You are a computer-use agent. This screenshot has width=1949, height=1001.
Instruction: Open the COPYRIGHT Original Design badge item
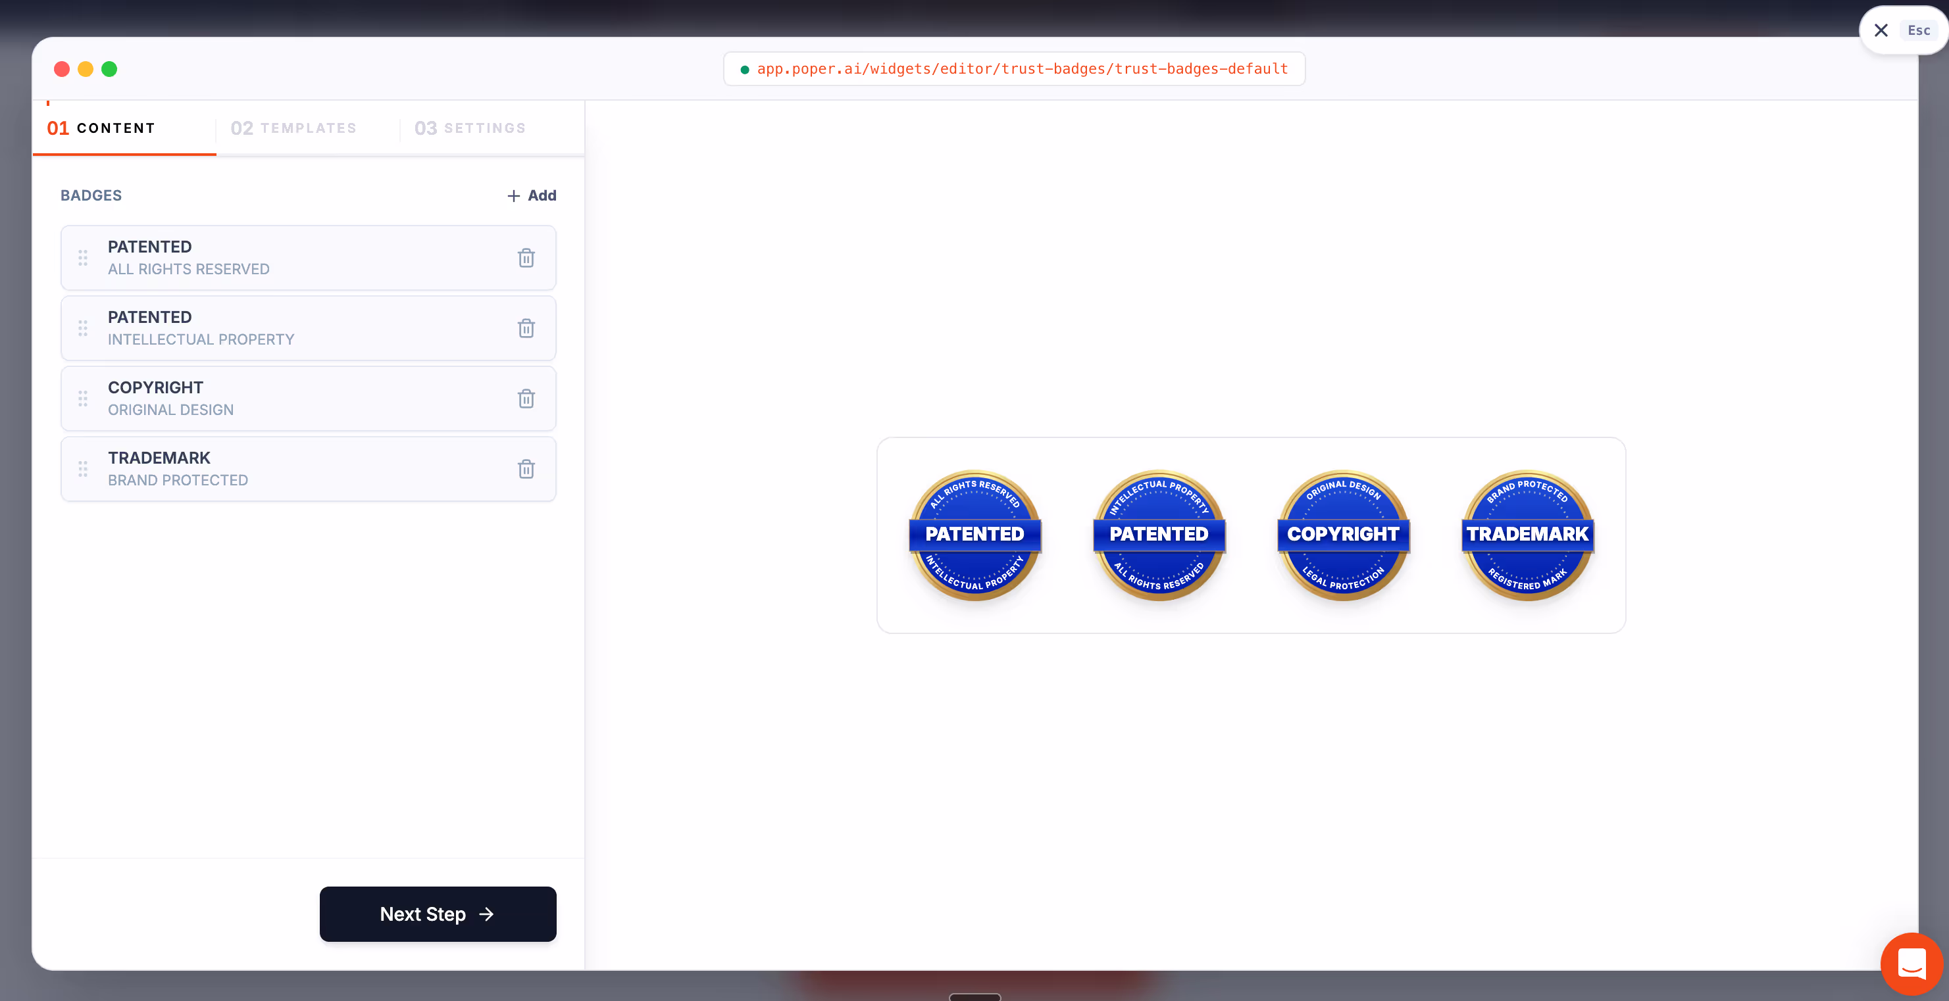(x=309, y=399)
